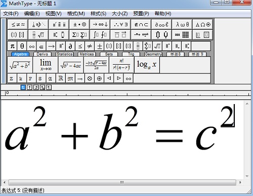Insert the less-than-or-equal ≤ symbol
This screenshot has width=253, height=196.
coord(80,46)
